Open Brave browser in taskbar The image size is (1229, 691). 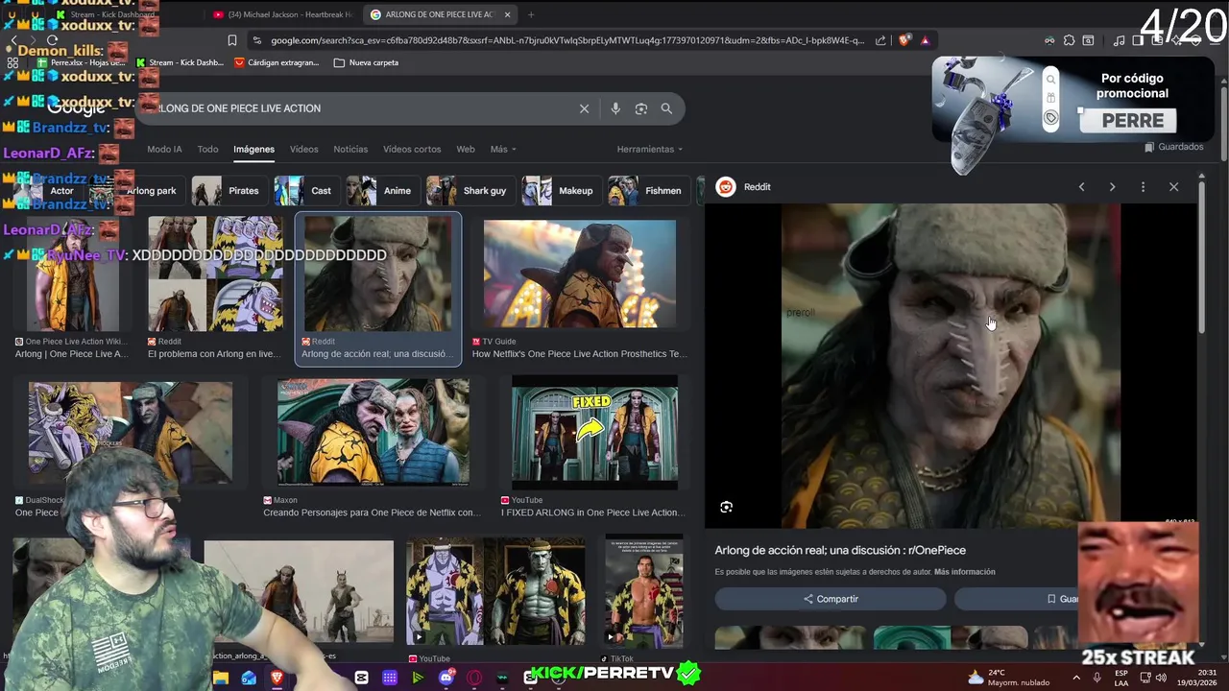pyautogui.click(x=277, y=678)
